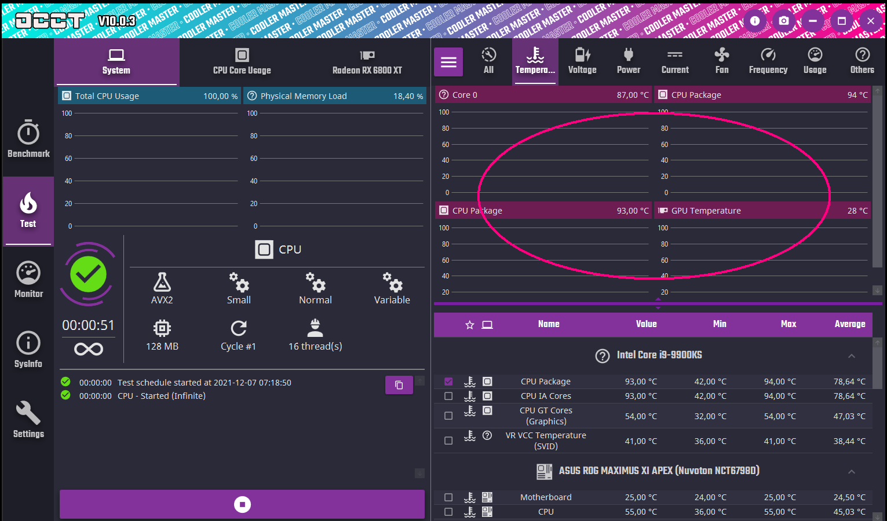Sort sensors by Min column
Screen dimensions: 887x521
point(720,324)
